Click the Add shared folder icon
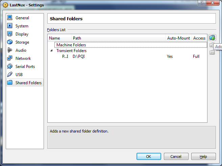The width and height of the screenshot is (222, 166). pyautogui.click(x=212, y=38)
